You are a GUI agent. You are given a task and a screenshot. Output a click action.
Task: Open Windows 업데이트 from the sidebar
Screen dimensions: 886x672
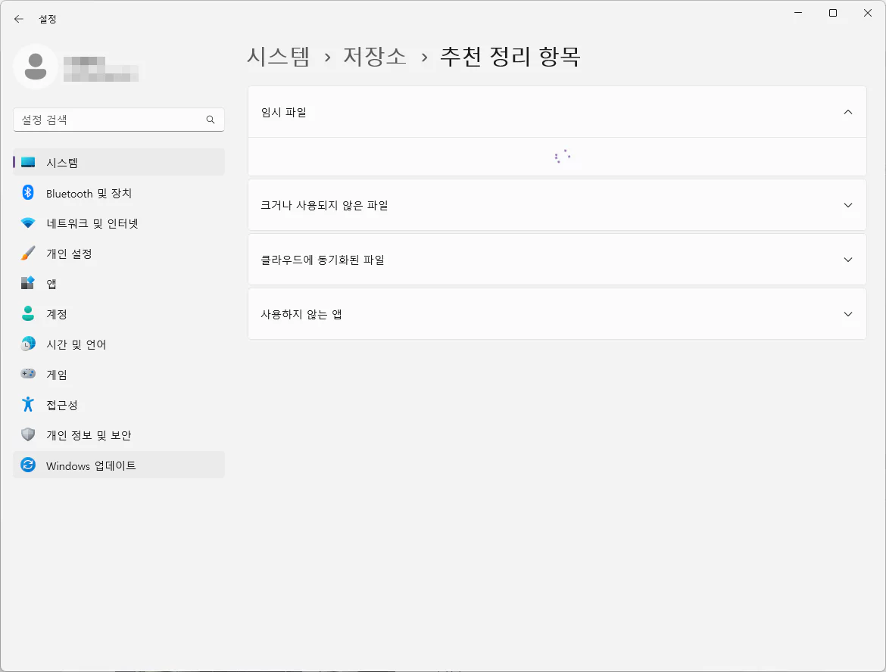tap(91, 465)
